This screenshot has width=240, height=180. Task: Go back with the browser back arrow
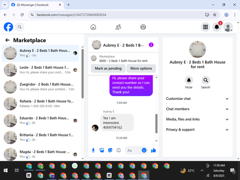coord(5,15)
